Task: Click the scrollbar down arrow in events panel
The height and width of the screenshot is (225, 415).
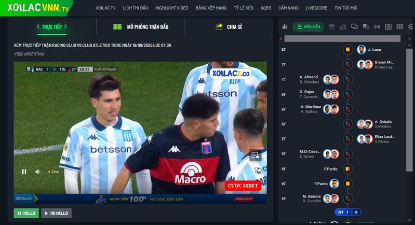Action: pyautogui.click(x=409, y=220)
